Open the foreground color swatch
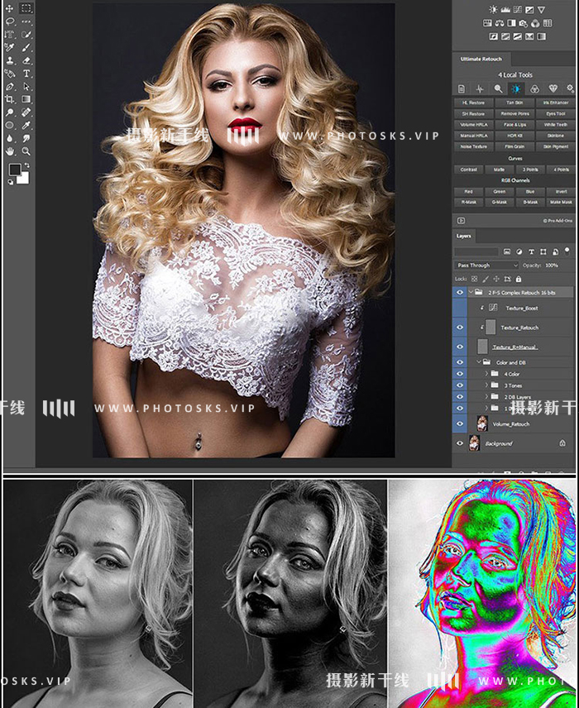579x708 pixels. click(14, 170)
